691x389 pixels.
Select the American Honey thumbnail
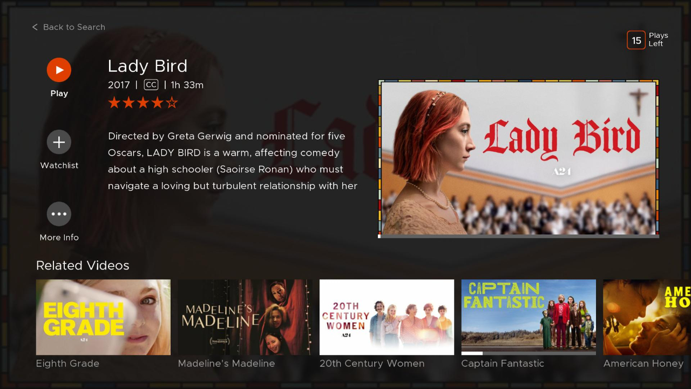pos(647,317)
